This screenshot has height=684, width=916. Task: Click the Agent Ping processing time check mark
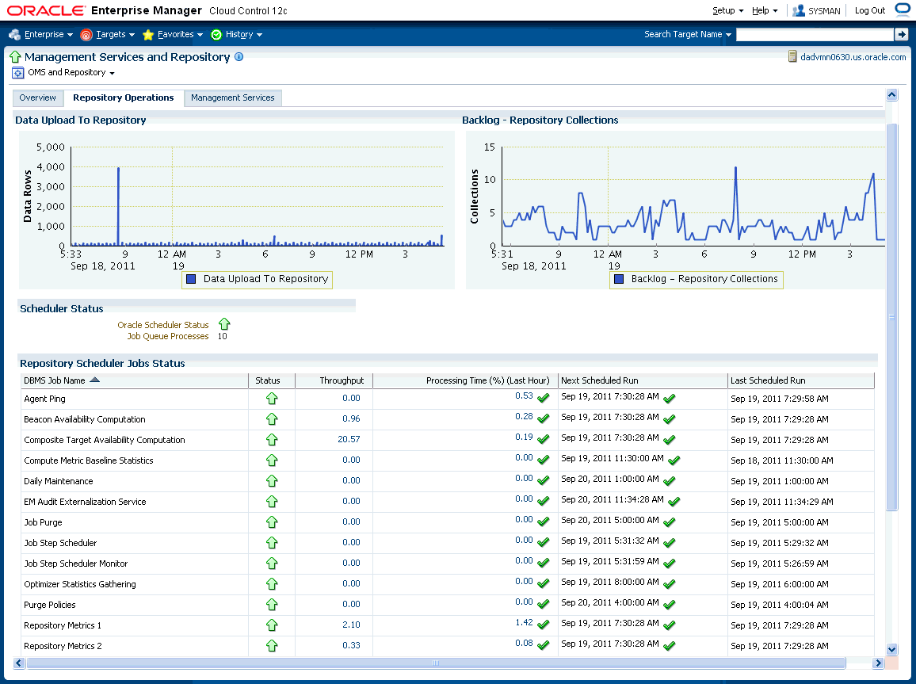tap(544, 399)
